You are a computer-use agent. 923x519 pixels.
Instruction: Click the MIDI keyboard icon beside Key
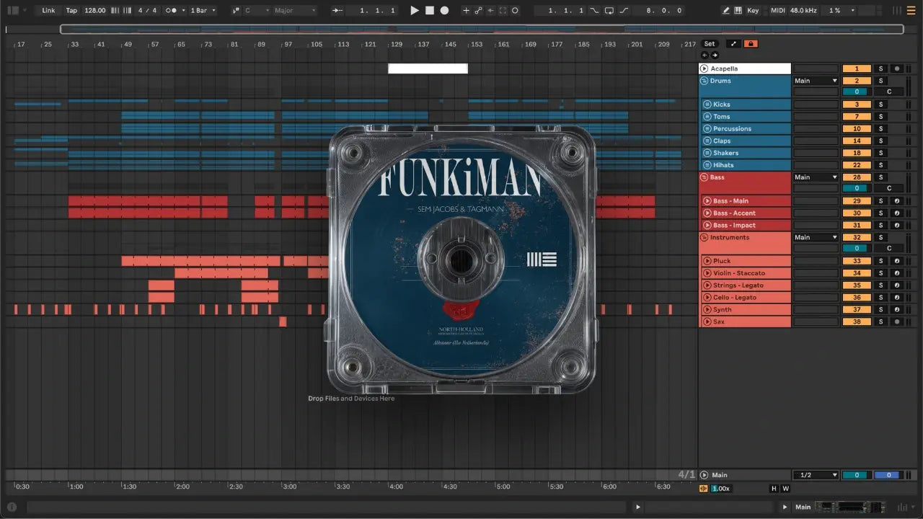pyautogui.click(x=738, y=11)
